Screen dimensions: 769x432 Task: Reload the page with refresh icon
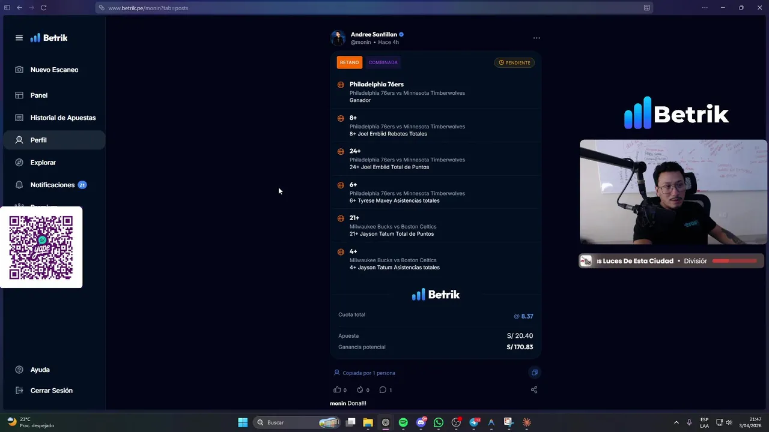tap(43, 8)
